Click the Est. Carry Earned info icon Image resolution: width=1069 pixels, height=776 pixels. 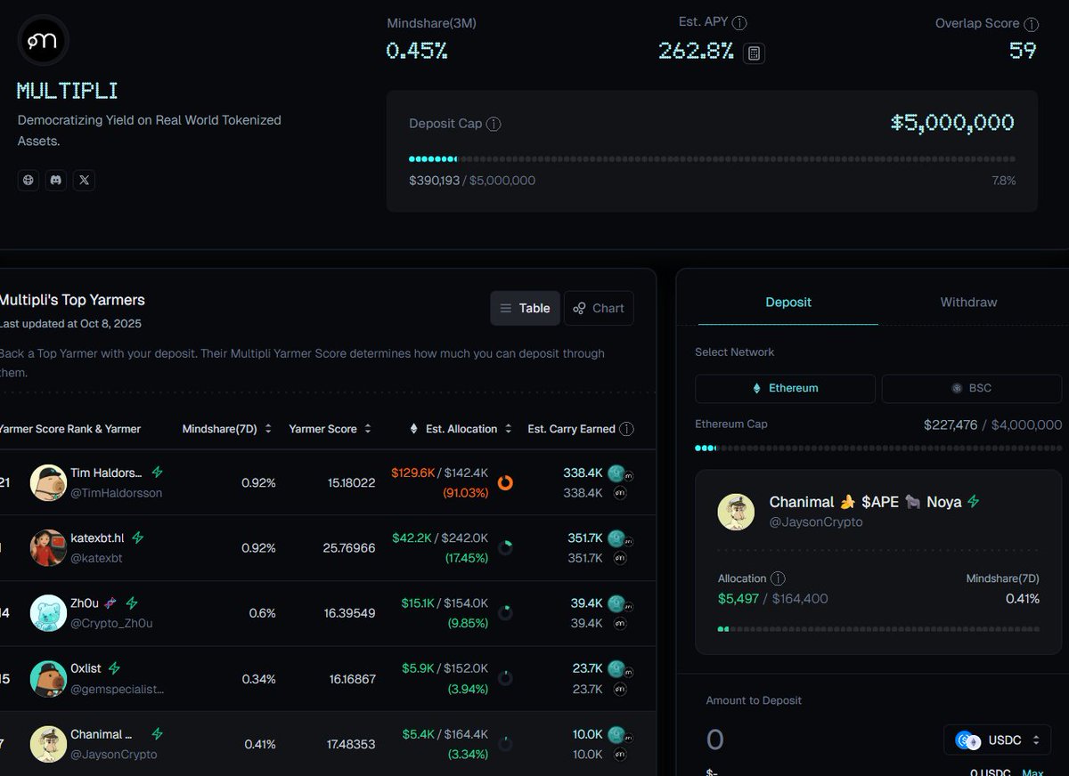(x=626, y=429)
